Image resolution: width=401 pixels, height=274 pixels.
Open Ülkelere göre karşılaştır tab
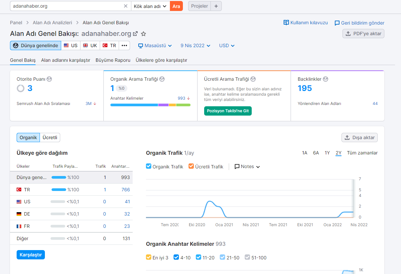tap(161, 60)
